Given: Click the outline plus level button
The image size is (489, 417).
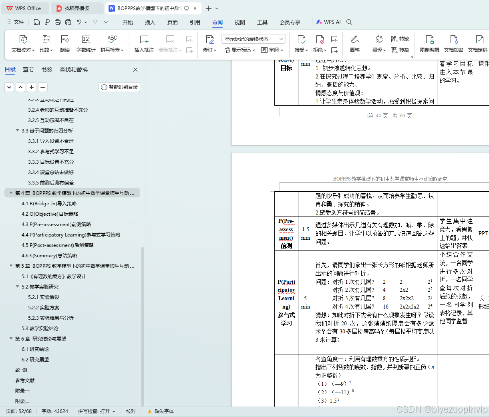Looking at the screenshot, I should pyautogui.click(x=32, y=87).
